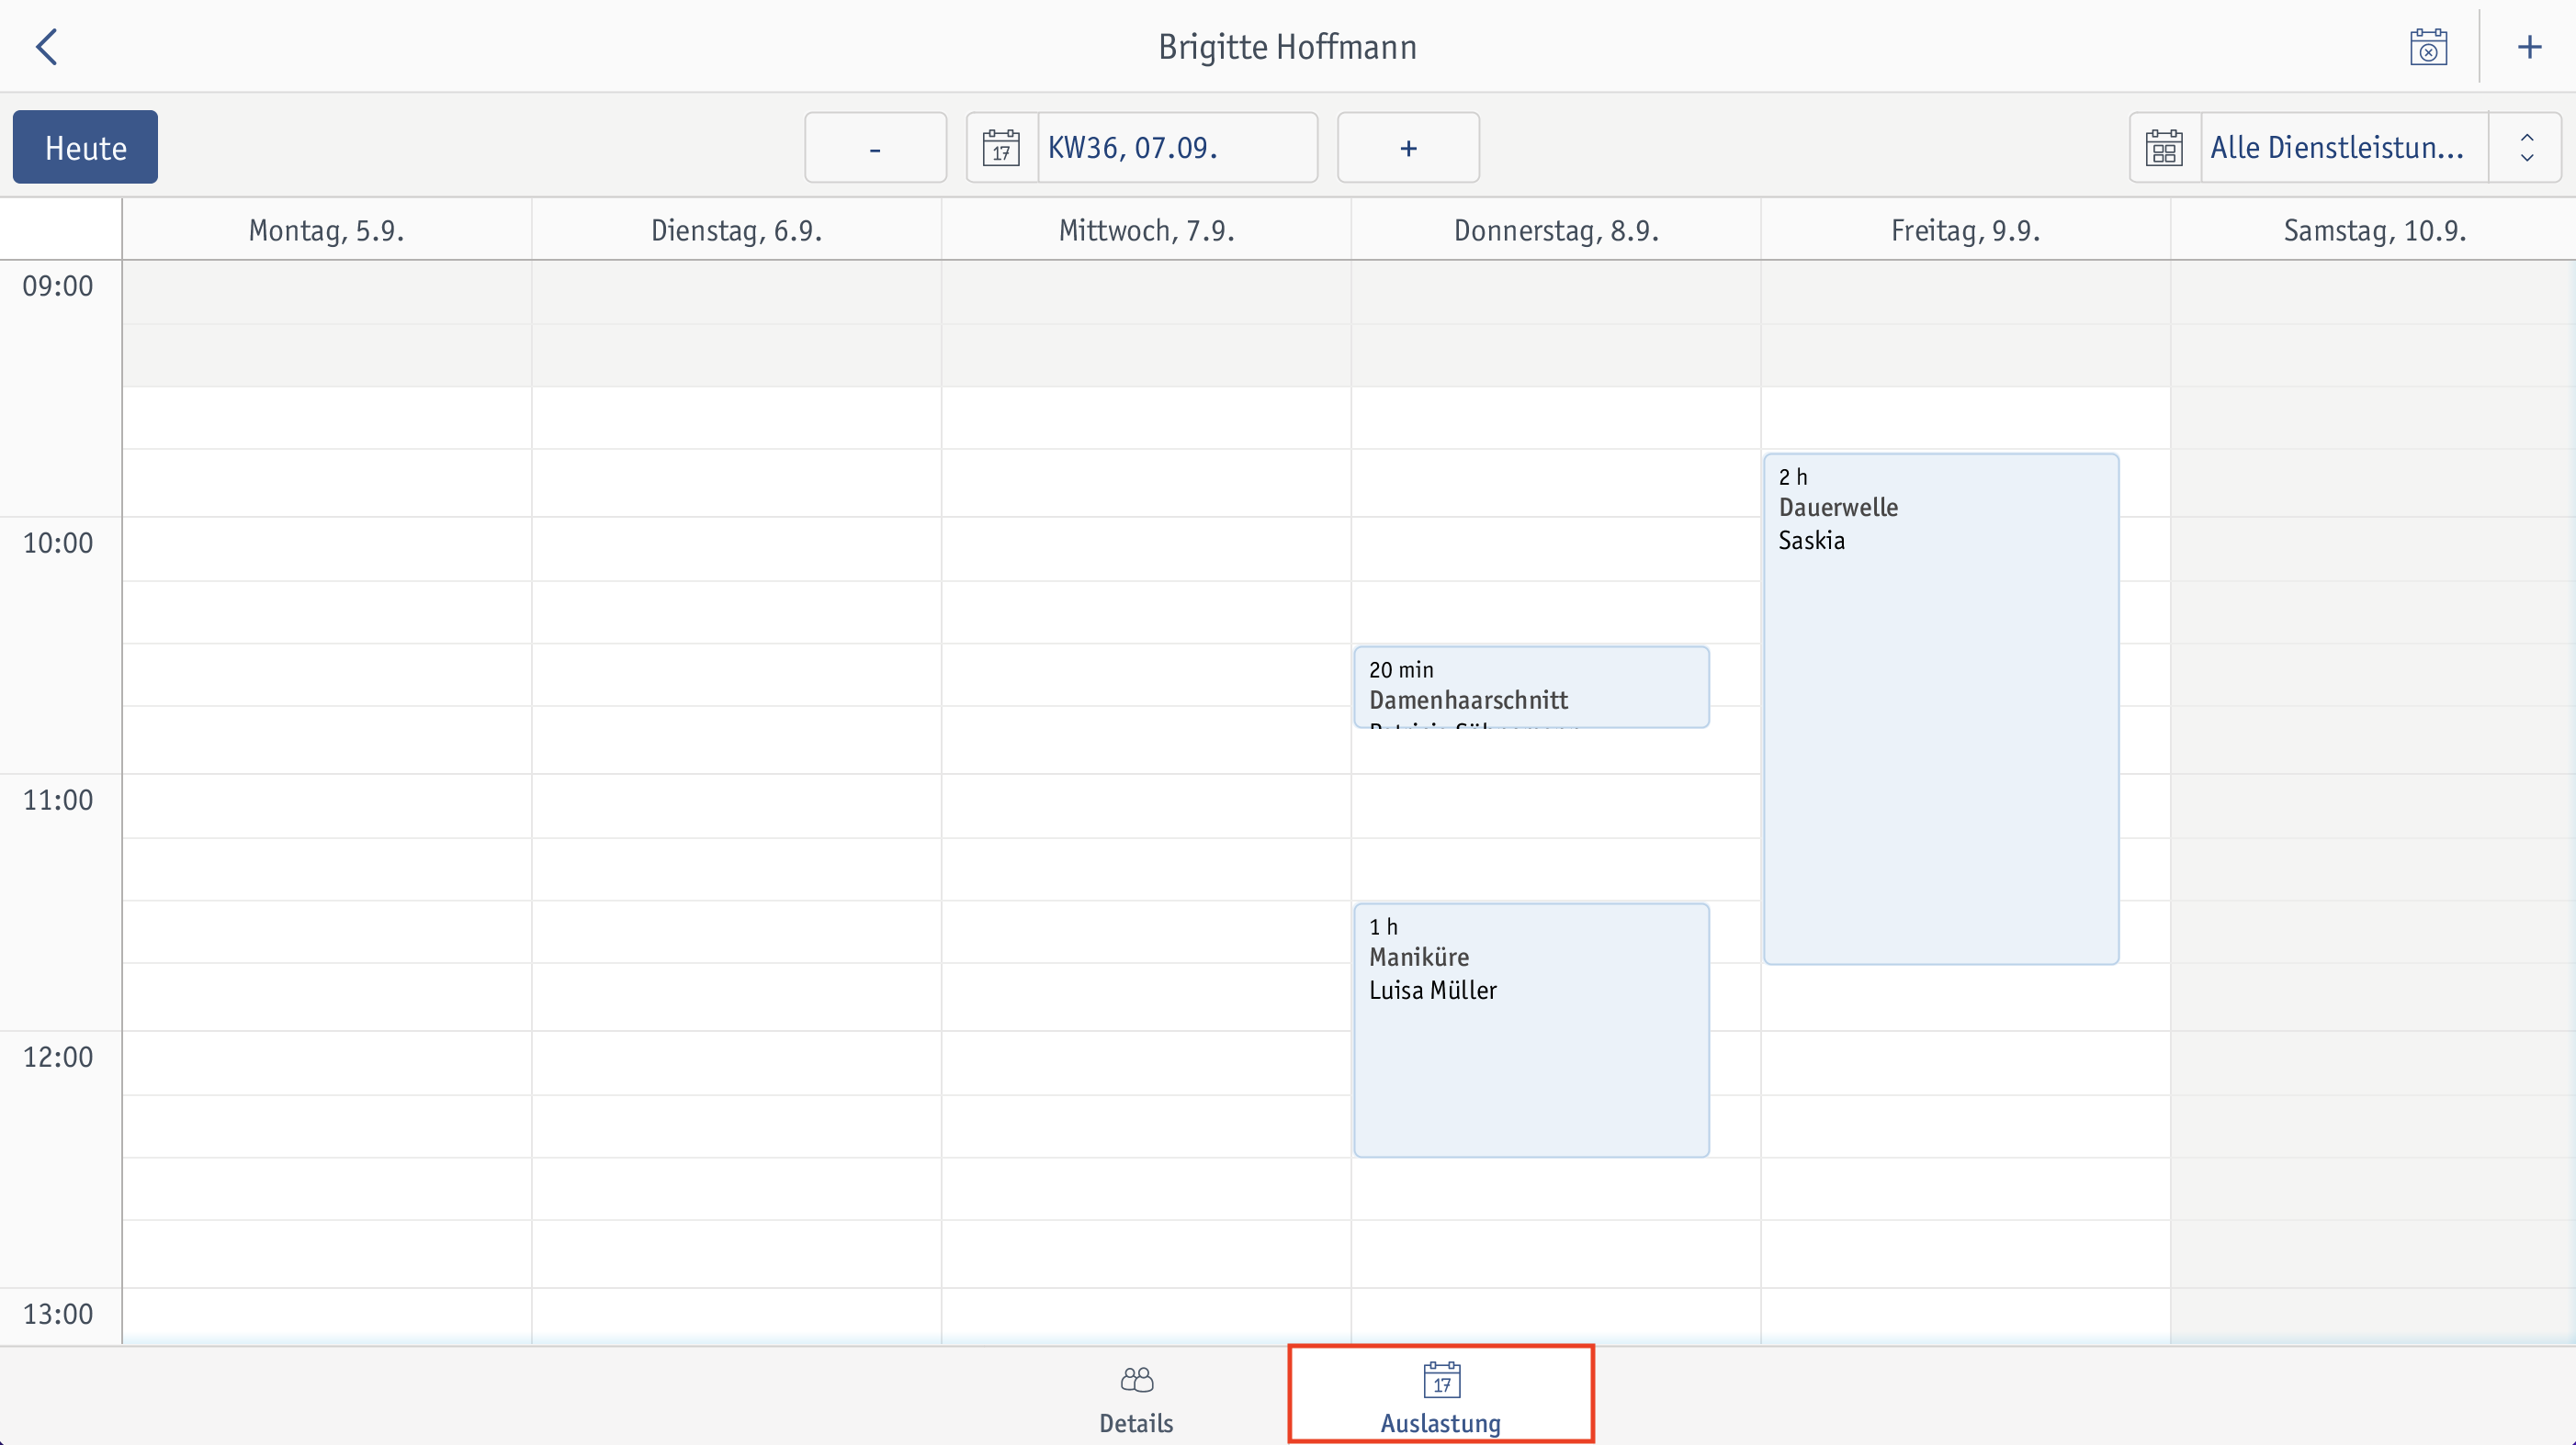This screenshot has height=1445, width=2576.
Task: Click the 10:00 time label
Action: click(x=58, y=543)
